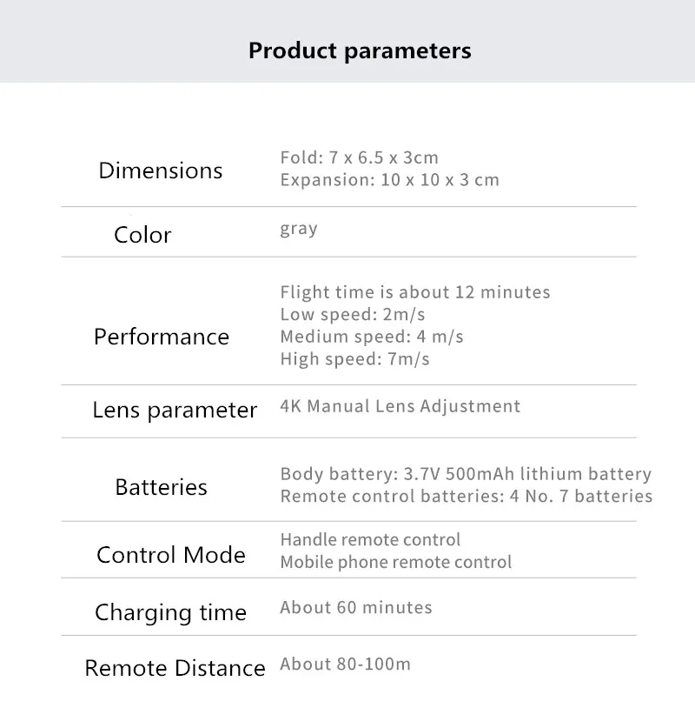This screenshot has height=728, width=695.
Task: Select the Control Mode label
Action: tap(171, 555)
